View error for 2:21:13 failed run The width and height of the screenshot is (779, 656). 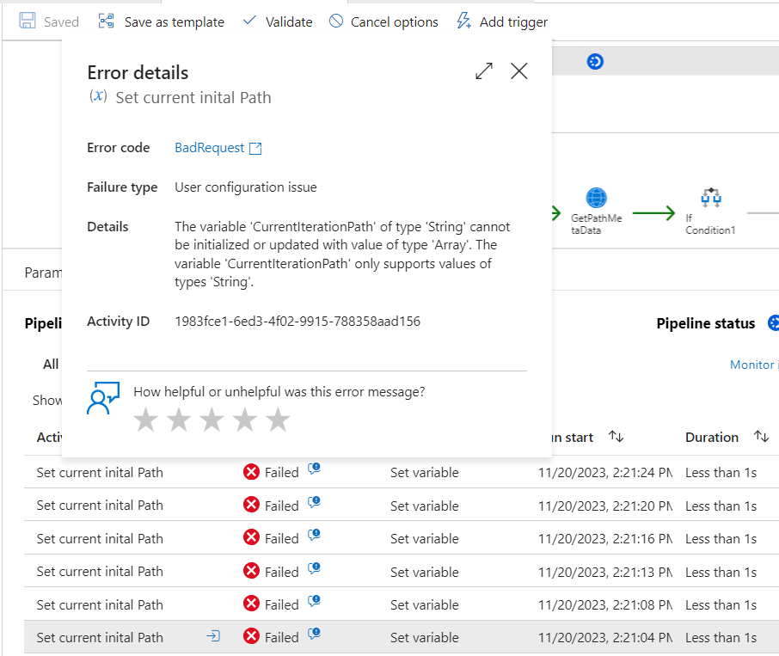(x=314, y=567)
